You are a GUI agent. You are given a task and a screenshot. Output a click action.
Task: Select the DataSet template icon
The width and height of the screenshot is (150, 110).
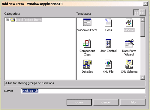(87, 64)
